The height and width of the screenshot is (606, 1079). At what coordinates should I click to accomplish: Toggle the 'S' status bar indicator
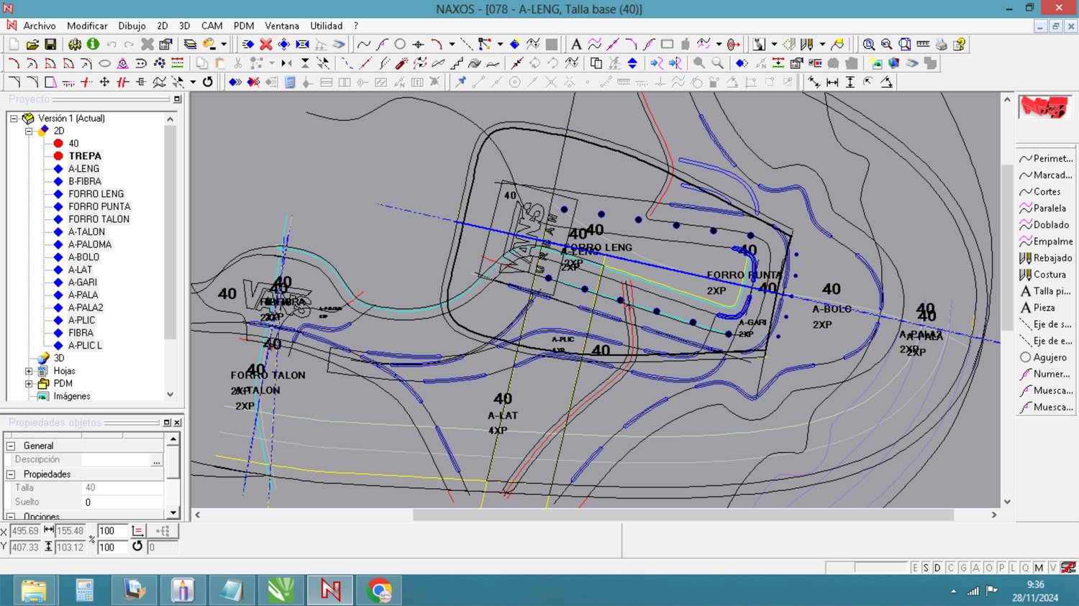[x=926, y=568]
